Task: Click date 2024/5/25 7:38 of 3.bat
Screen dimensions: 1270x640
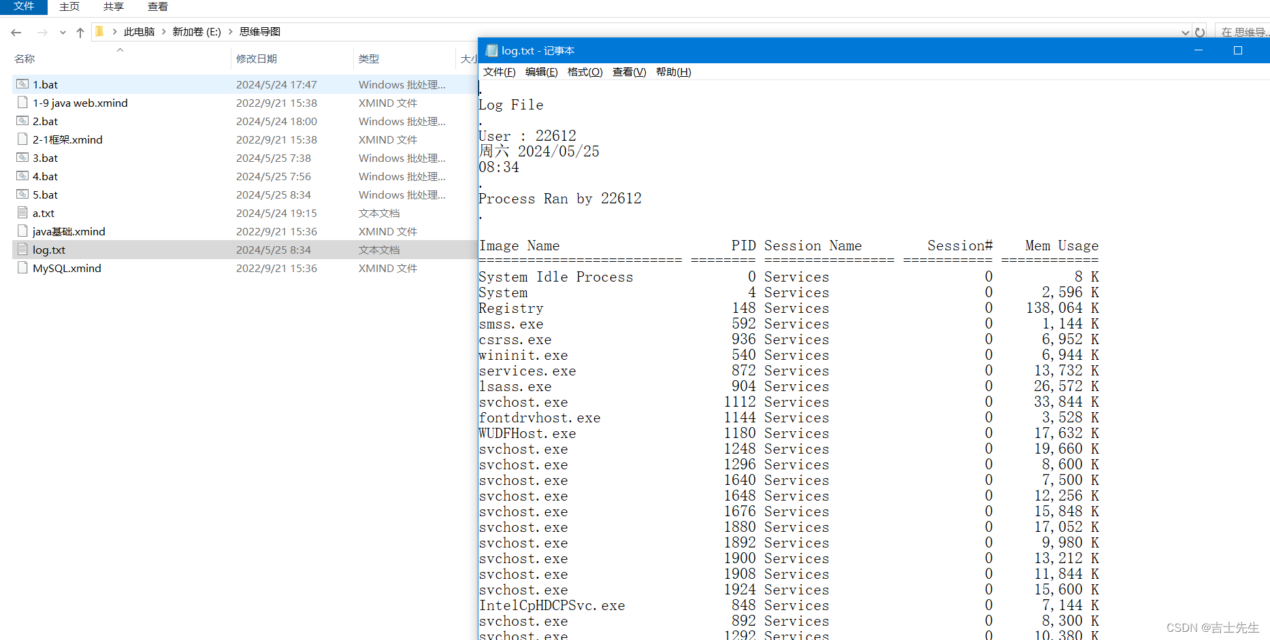Action: point(274,158)
